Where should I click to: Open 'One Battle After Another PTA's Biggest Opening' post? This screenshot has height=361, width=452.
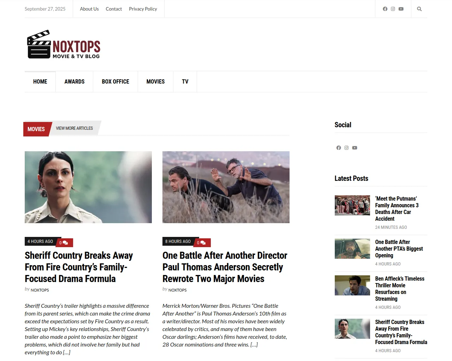pos(399,249)
